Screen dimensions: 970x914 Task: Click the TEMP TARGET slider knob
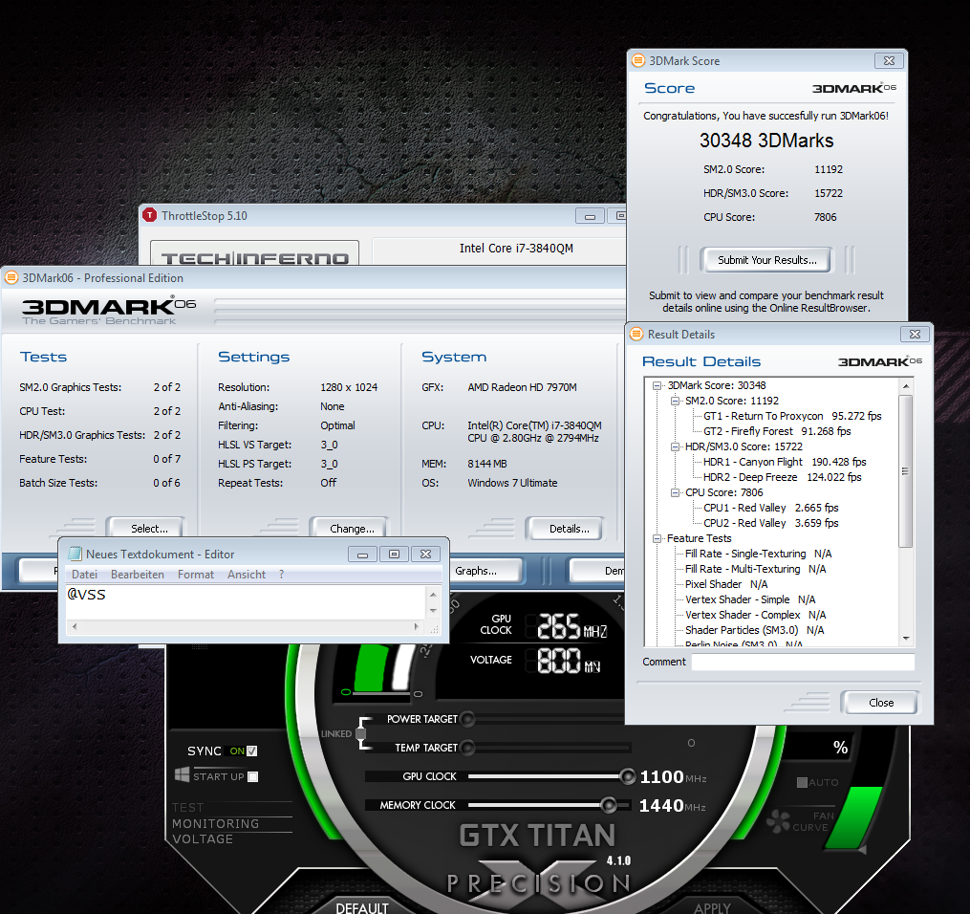(467, 748)
